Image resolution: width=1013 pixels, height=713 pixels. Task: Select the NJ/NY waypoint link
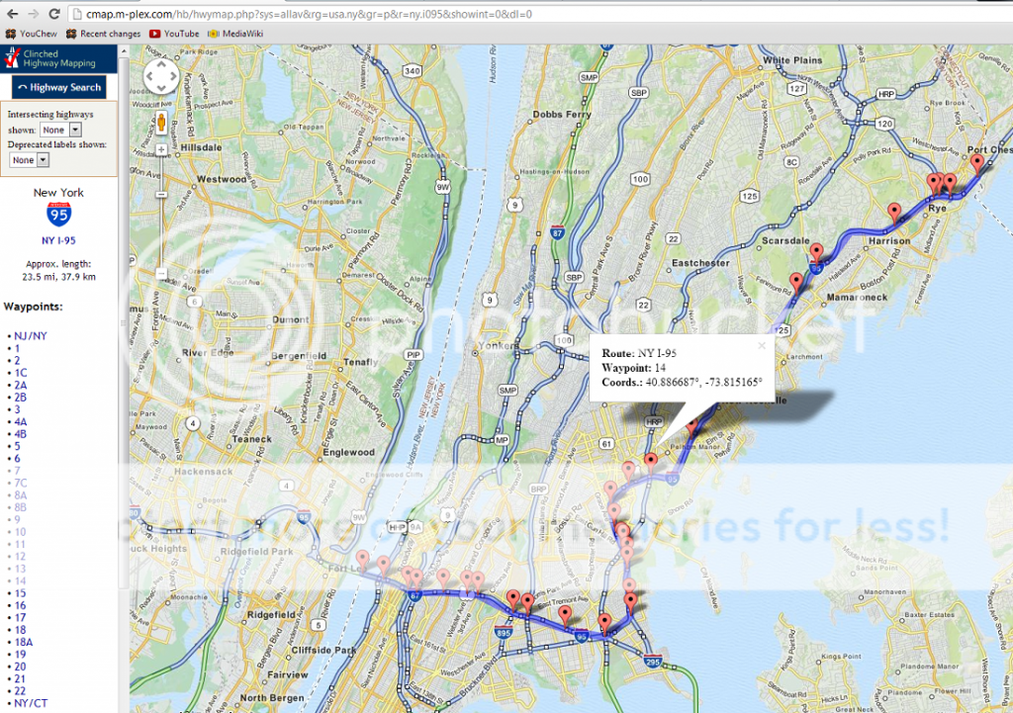(30, 336)
